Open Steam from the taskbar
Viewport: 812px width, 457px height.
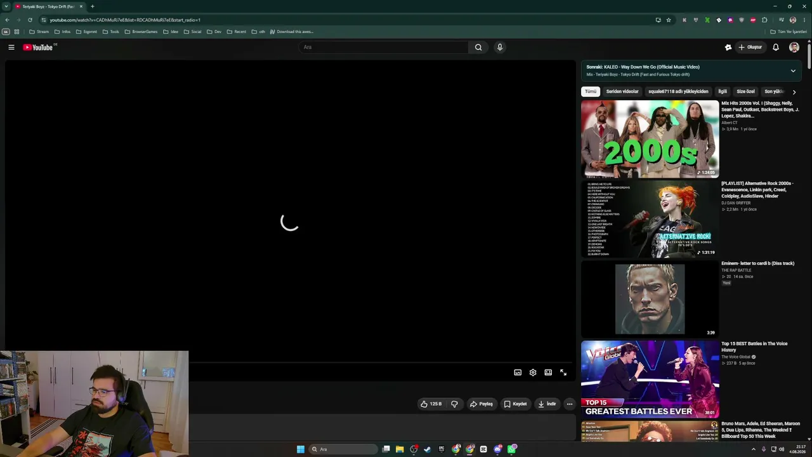coord(428,449)
